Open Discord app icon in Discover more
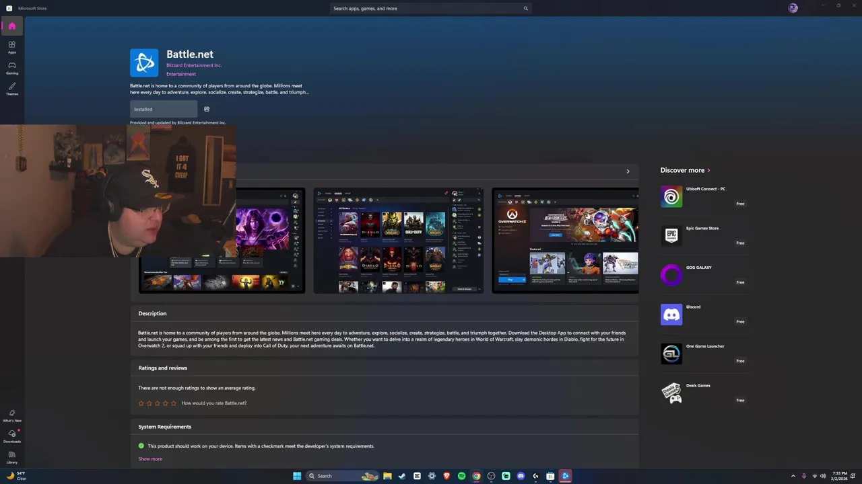This screenshot has height=484, width=862. pyautogui.click(x=671, y=314)
